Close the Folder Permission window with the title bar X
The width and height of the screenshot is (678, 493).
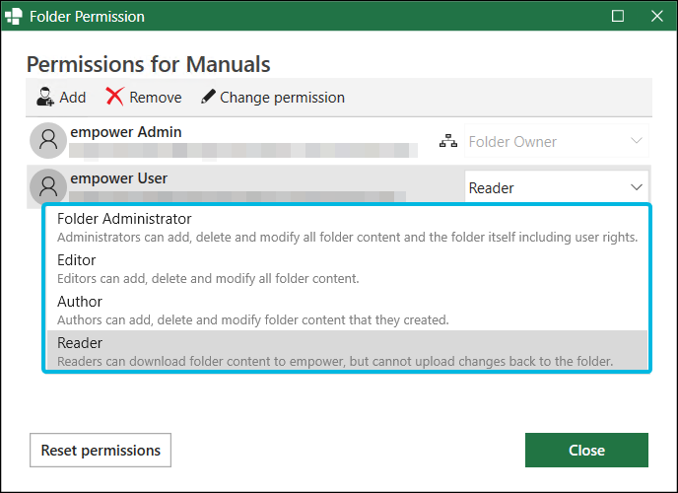pyautogui.click(x=656, y=16)
